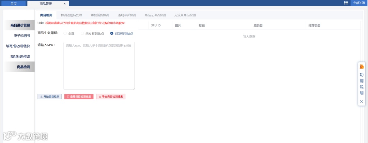Close the 功能说明 side panel
The image size is (368, 143).
click(x=362, y=102)
